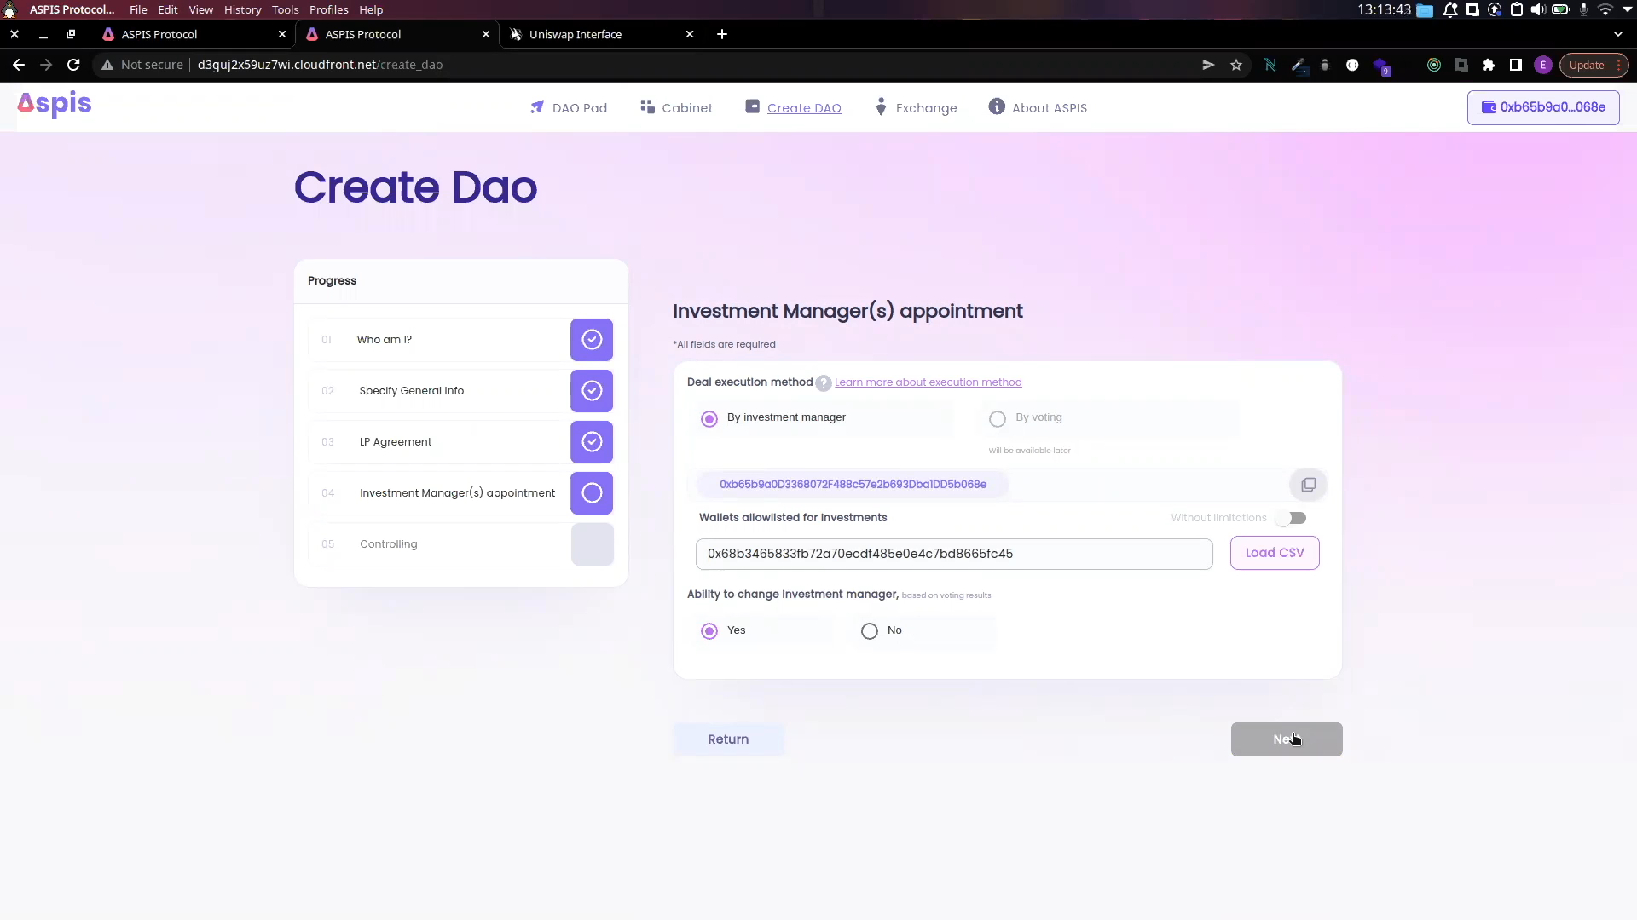Viewport: 1637px width, 920px height.
Task: Open the File menu
Action: (x=138, y=9)
